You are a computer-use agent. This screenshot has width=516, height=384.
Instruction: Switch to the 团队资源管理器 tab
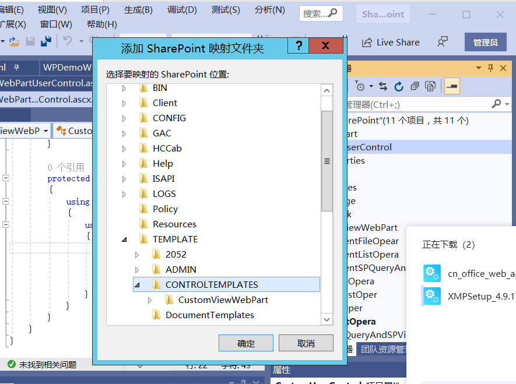pyautogui.click(x=382, y=349)
